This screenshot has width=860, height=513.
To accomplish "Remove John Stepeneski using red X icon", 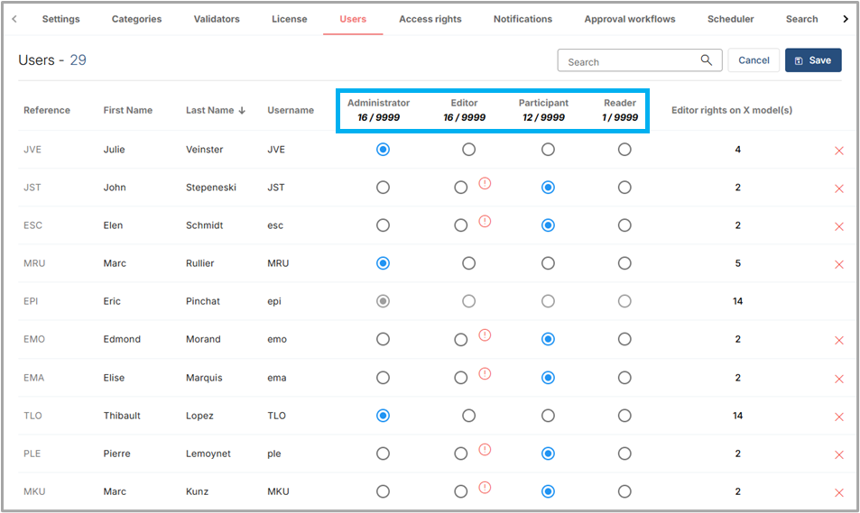I will pos(839,188).
